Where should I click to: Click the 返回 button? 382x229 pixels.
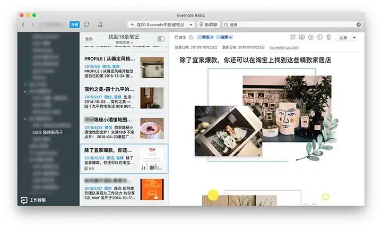click(x=89, y=39)
